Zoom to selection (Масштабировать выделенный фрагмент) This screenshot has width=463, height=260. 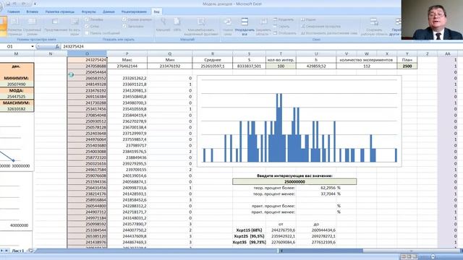point(201,26)
